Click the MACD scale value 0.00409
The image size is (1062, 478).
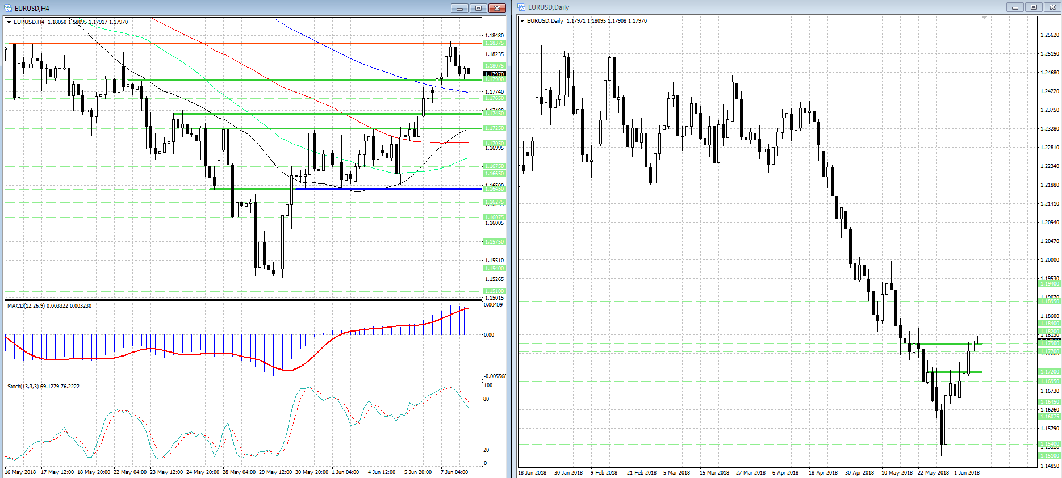coord(493,305)
